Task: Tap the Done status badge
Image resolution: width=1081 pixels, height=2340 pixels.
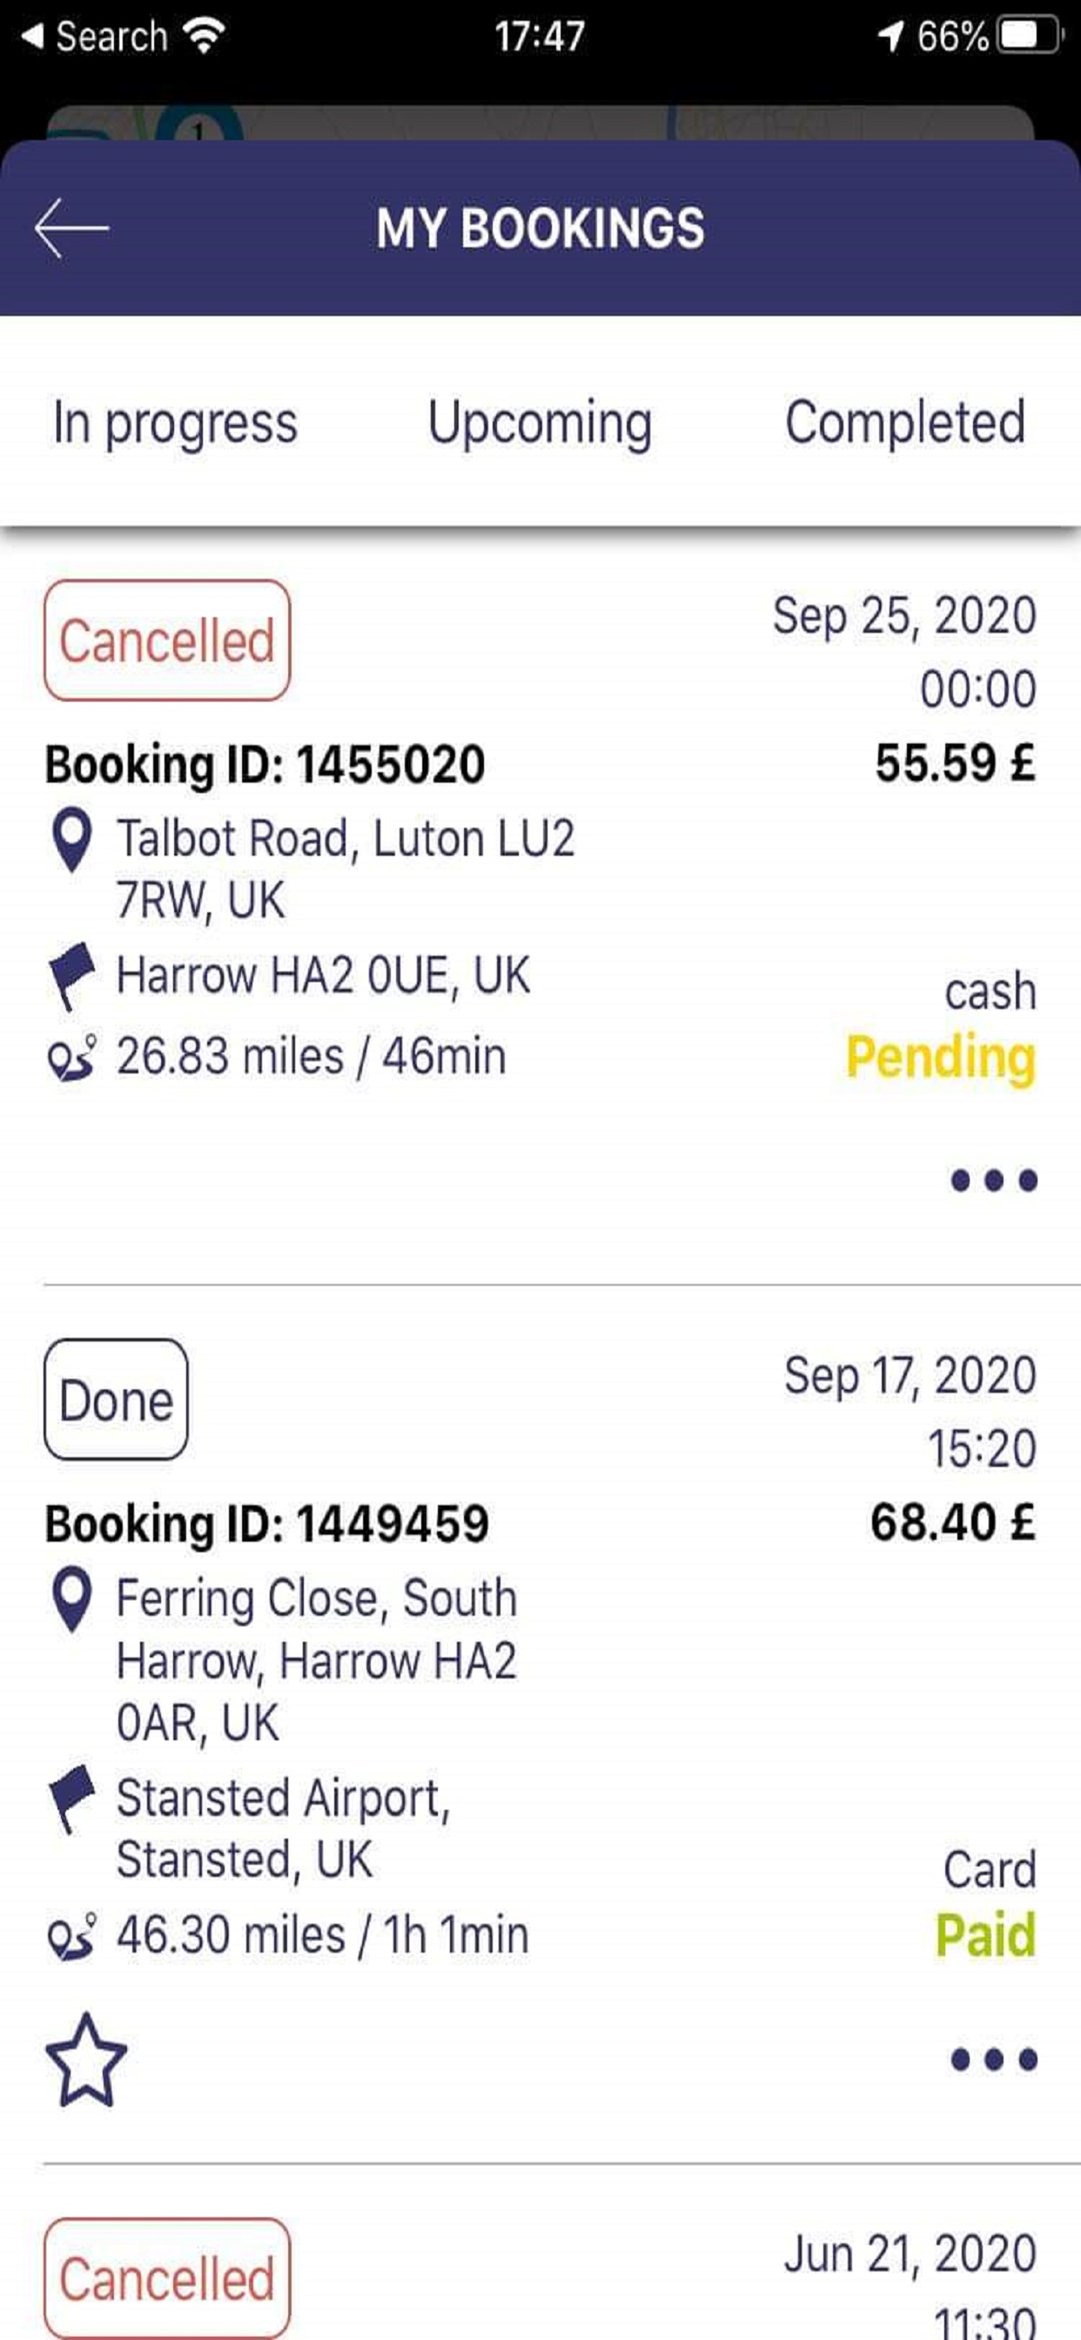Action: coord(117,1400)
